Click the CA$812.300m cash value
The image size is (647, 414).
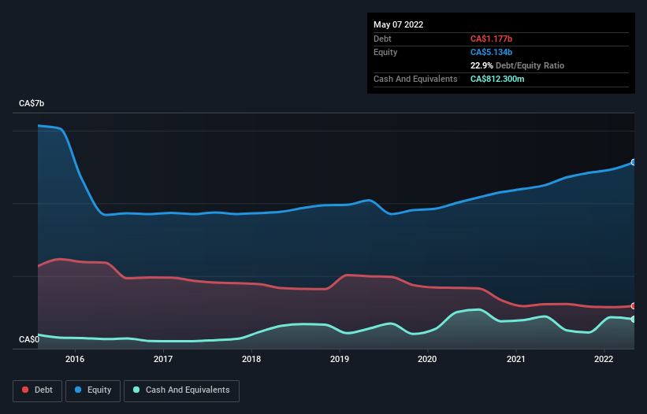tap(497, 79)
